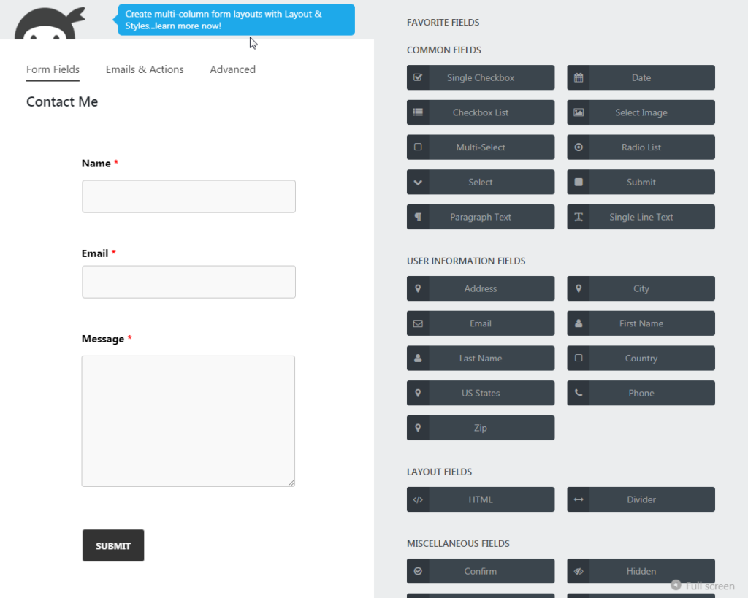The height and width of the screenshot is (598, 748).
Task: Click the Zip map pin icon
Action: (418, 427)
